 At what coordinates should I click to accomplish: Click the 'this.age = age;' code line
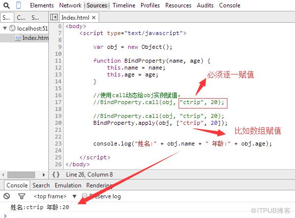point(133,74)
